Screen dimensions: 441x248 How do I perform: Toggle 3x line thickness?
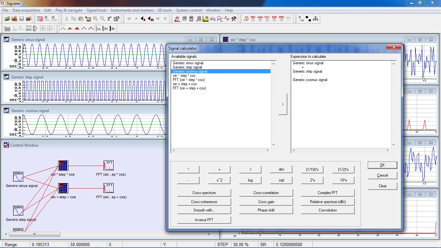point(112,29)
